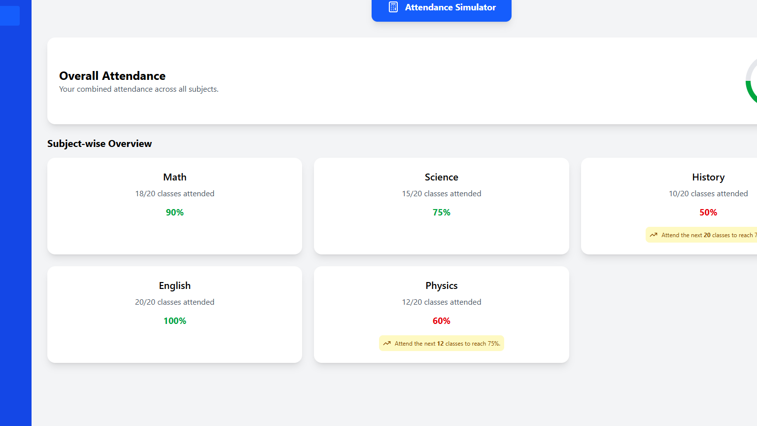Screen dimensions: 757x426
Task: Select the Science subject card title
Action: [x=441, y=177]
